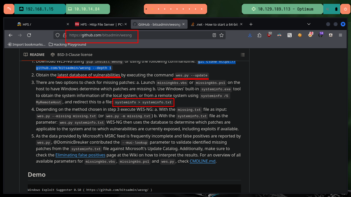Screen dimensions: 351x197
Task: Go back to the previous page
Action: click(11, 35)
